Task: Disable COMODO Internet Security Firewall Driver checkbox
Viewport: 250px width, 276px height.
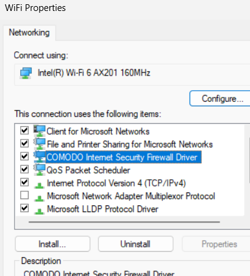Action: 24,157
